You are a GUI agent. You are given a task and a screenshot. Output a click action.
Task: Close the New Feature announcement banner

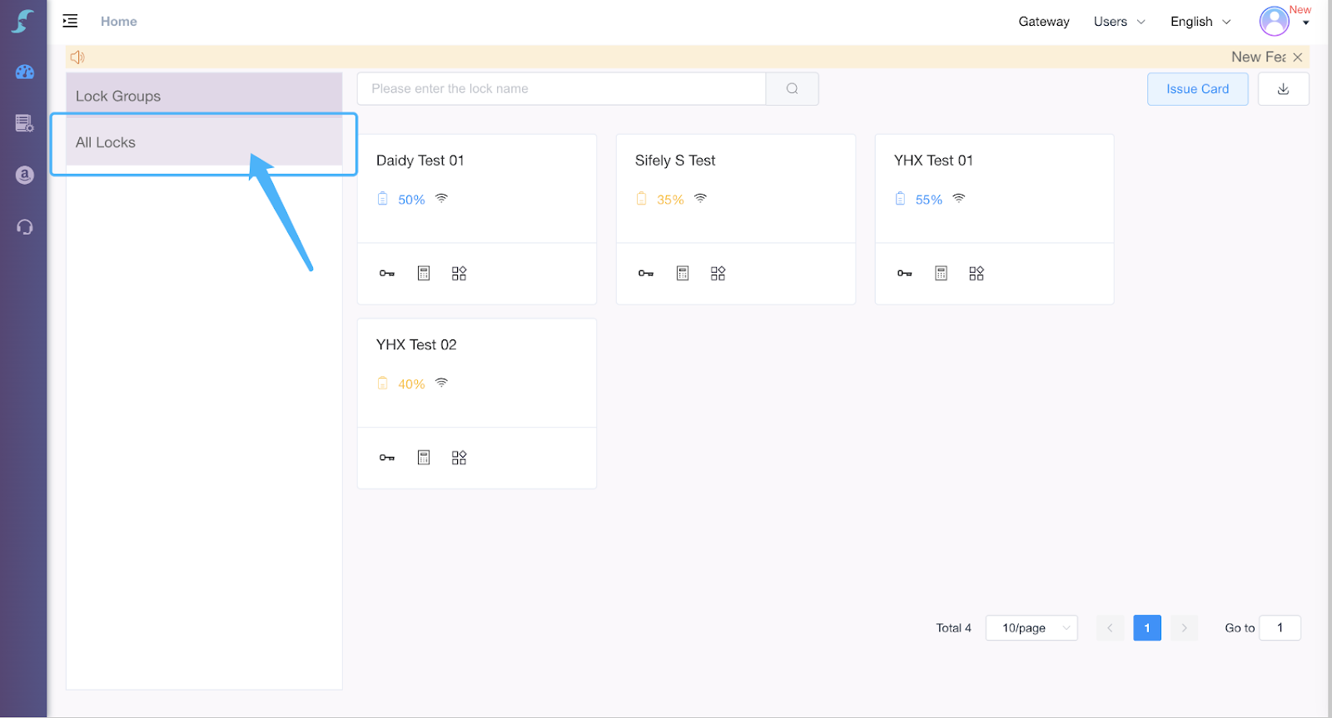[x=1297, y=57]
